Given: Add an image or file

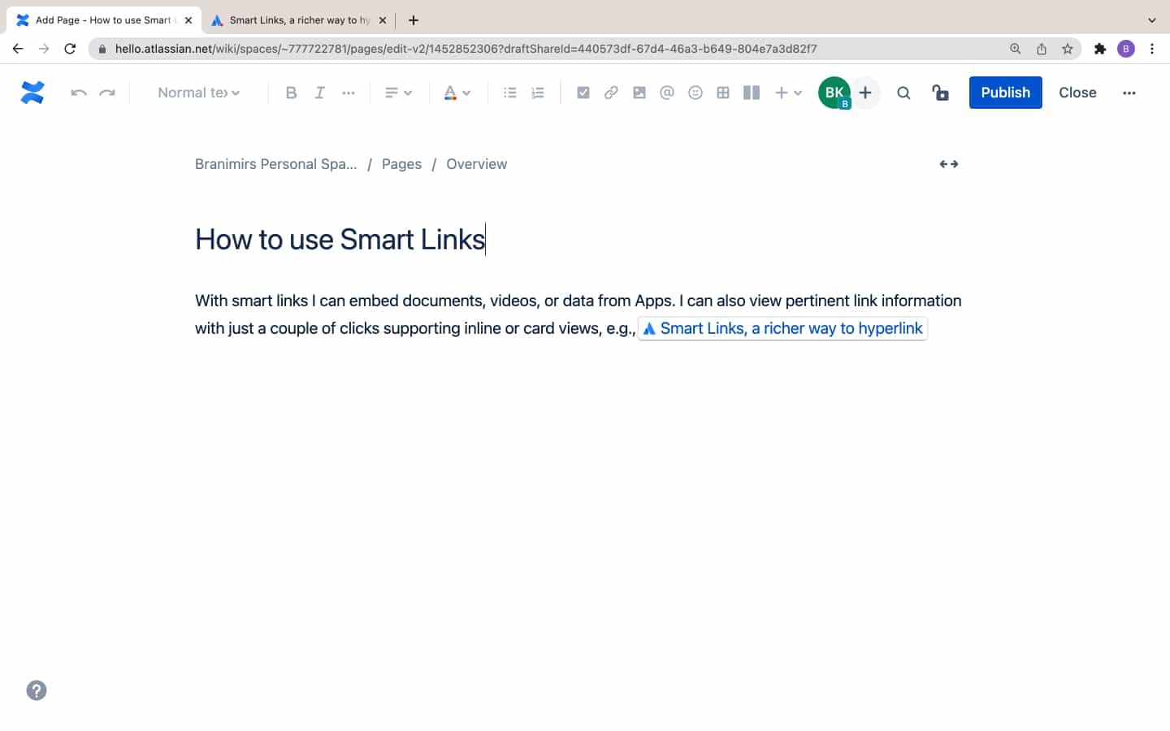Looking at the screenshot, I should pos(639,93).
